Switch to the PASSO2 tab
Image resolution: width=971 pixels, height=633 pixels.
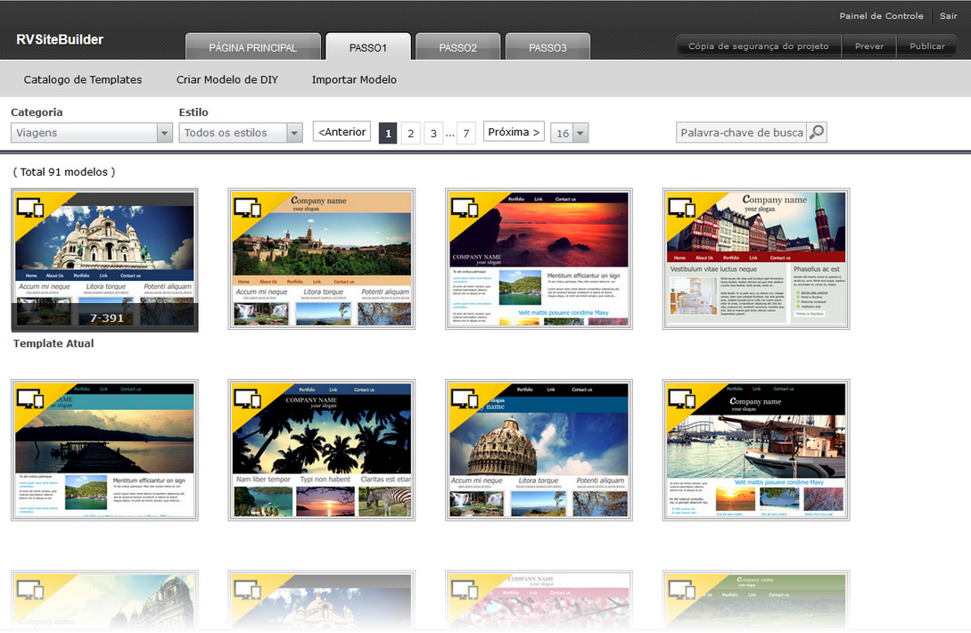(457, 47)
